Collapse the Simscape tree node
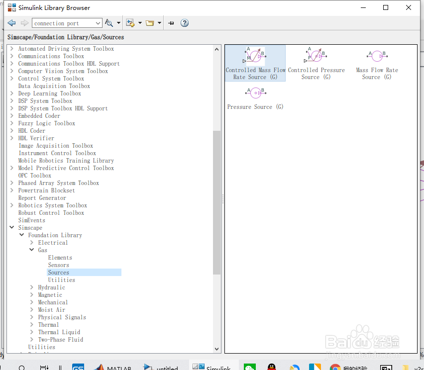Viewport: 424px width, 370px height. coord(11,227)
